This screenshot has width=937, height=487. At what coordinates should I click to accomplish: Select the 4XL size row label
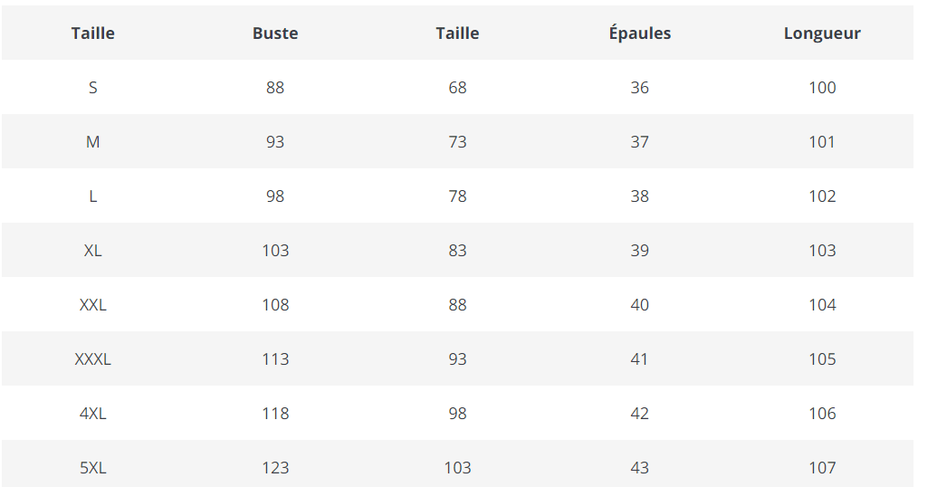pos(93,414)
